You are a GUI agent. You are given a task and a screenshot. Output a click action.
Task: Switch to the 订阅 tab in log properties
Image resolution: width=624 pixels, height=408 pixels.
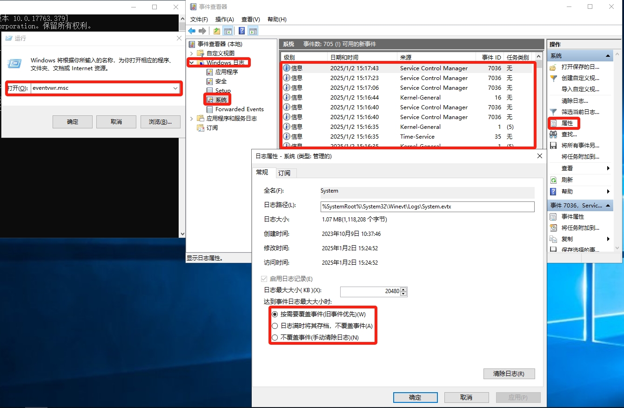pos(285,173)
